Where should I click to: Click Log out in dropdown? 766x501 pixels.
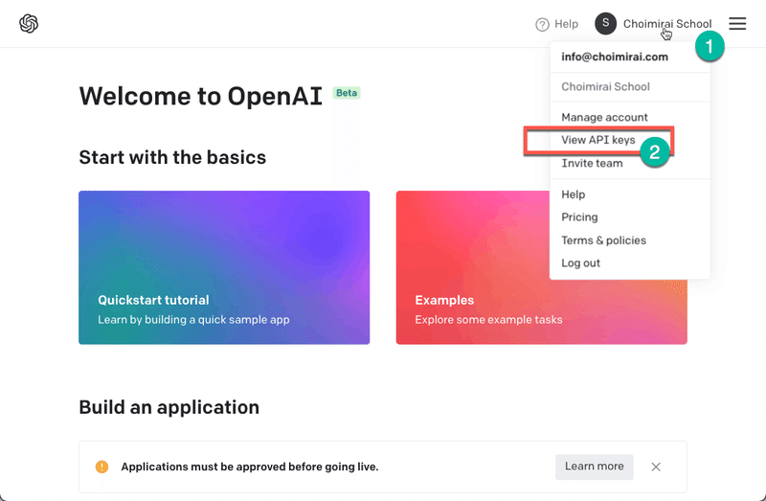point(580,263)
